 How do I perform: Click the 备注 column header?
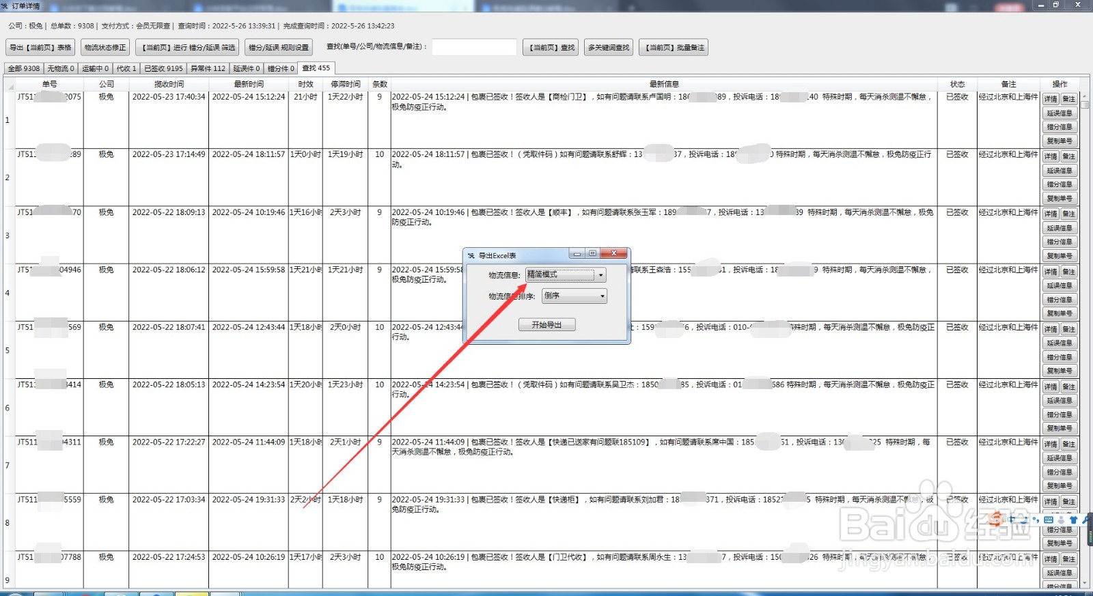1008,85
